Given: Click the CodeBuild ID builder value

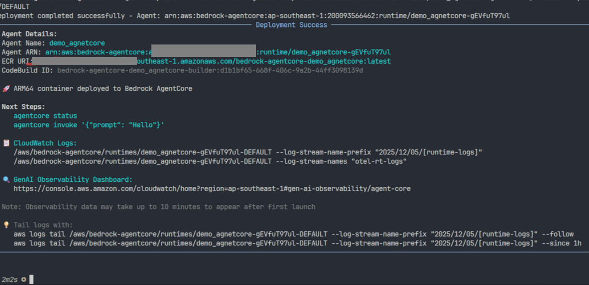Looking at the screenshot, I should (x=210, y=70).
